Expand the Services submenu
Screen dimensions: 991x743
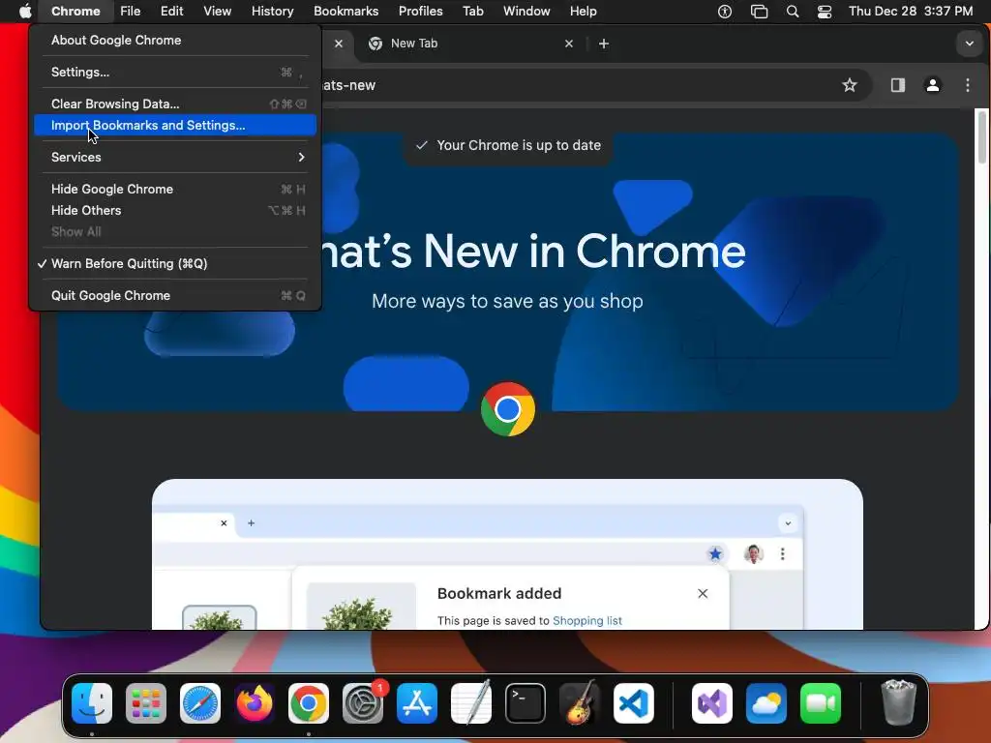(175, 157)
